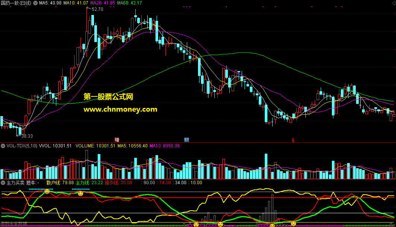
Task: Click the MA5: 40.98 label
Action: tap(50, 3)
